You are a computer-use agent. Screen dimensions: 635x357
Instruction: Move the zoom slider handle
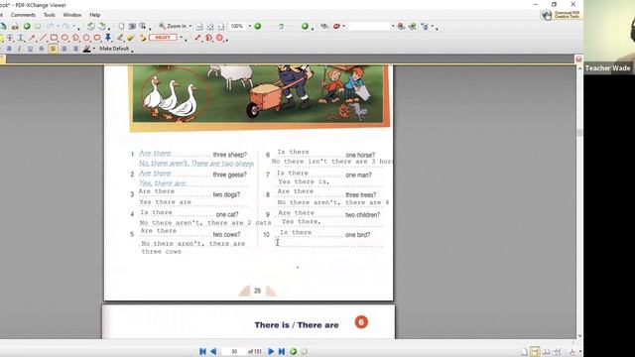click(281, 27)
